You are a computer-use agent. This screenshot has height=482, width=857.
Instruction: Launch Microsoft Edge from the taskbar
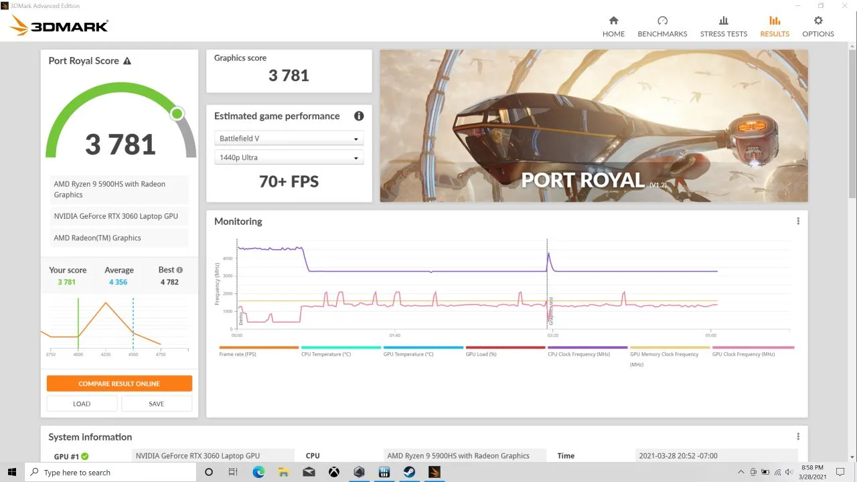(x=258, y=472)
